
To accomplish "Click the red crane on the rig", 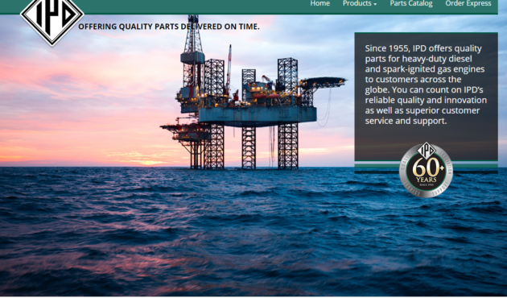I will click(x=229, y=69).
